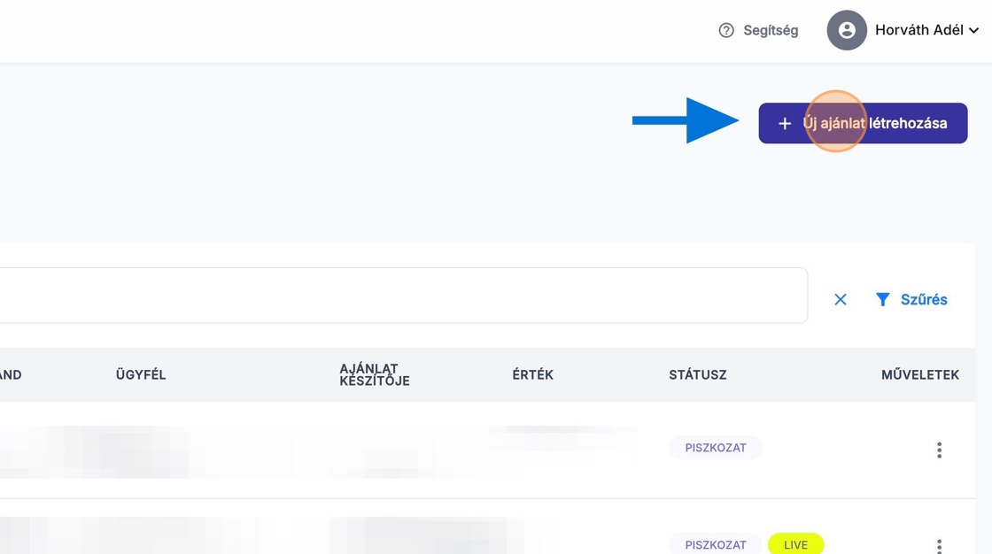The image size is (992, 554).
Task: Click the second row's PISZKOZAT status badge
Action: tap(716, 544)
